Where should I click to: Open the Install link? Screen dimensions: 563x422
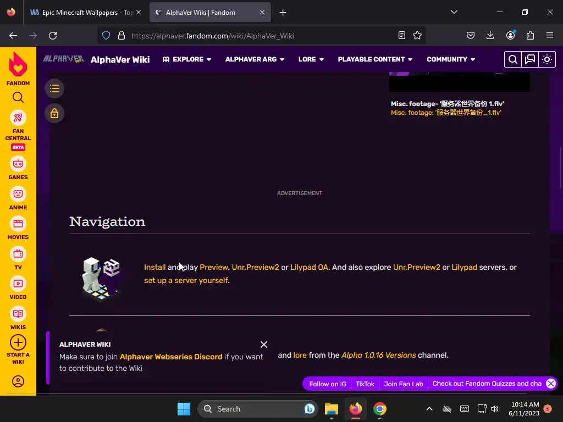pyautogui.click(x=154, y=268)
